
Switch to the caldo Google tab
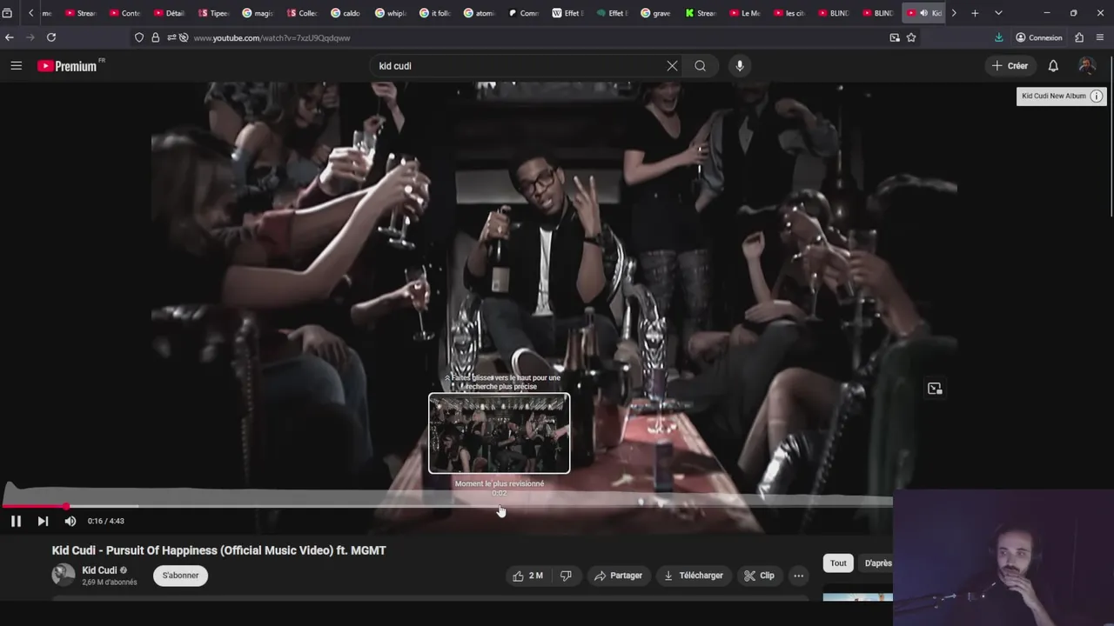pyautogui.click(x=346, y=13)
